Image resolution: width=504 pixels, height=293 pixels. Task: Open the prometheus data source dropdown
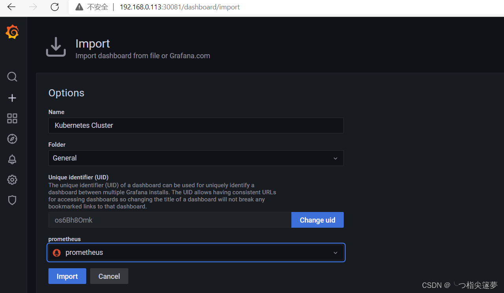196,252
